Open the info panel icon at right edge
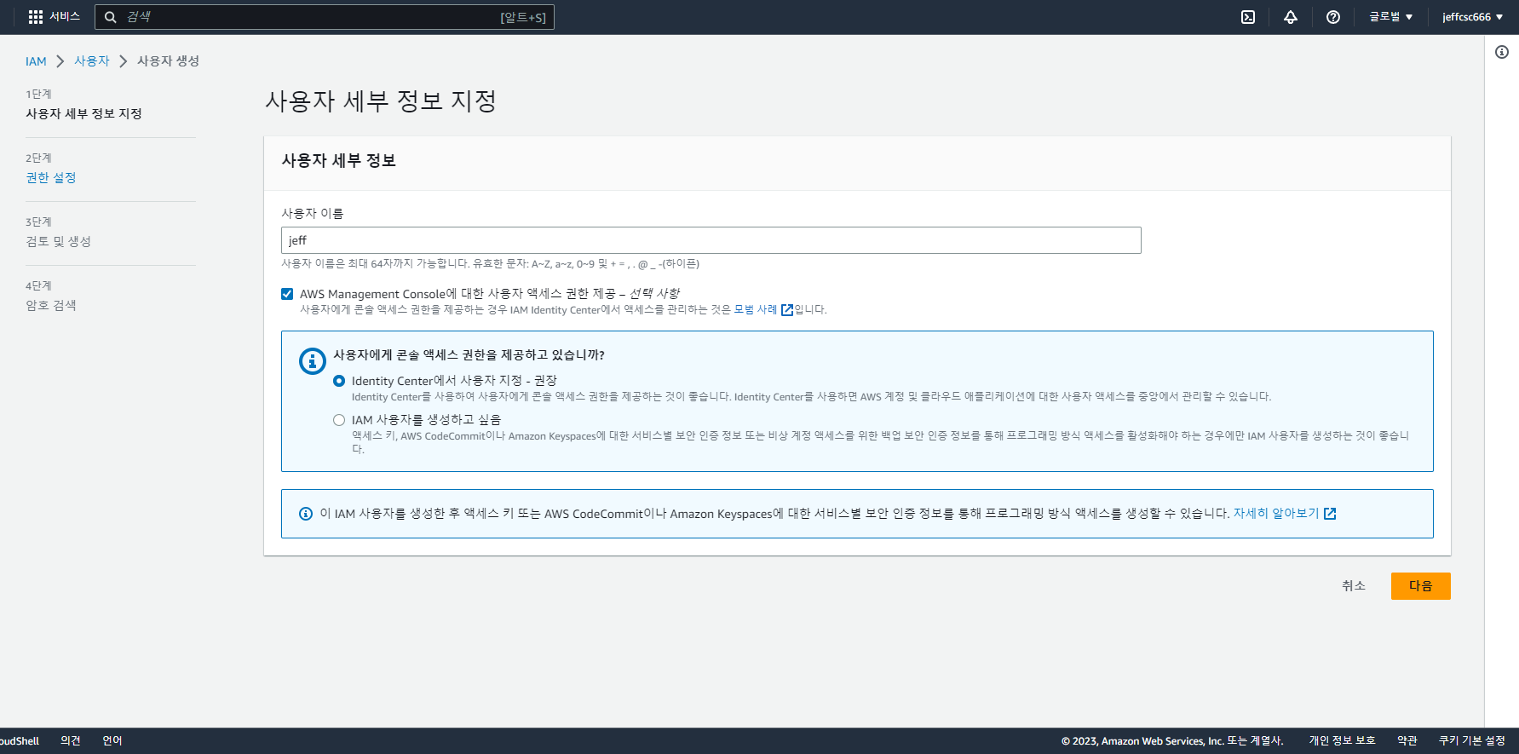The height and width of the screenshot is (754, 1519). pyautogui.click(x=1502, y=52)
